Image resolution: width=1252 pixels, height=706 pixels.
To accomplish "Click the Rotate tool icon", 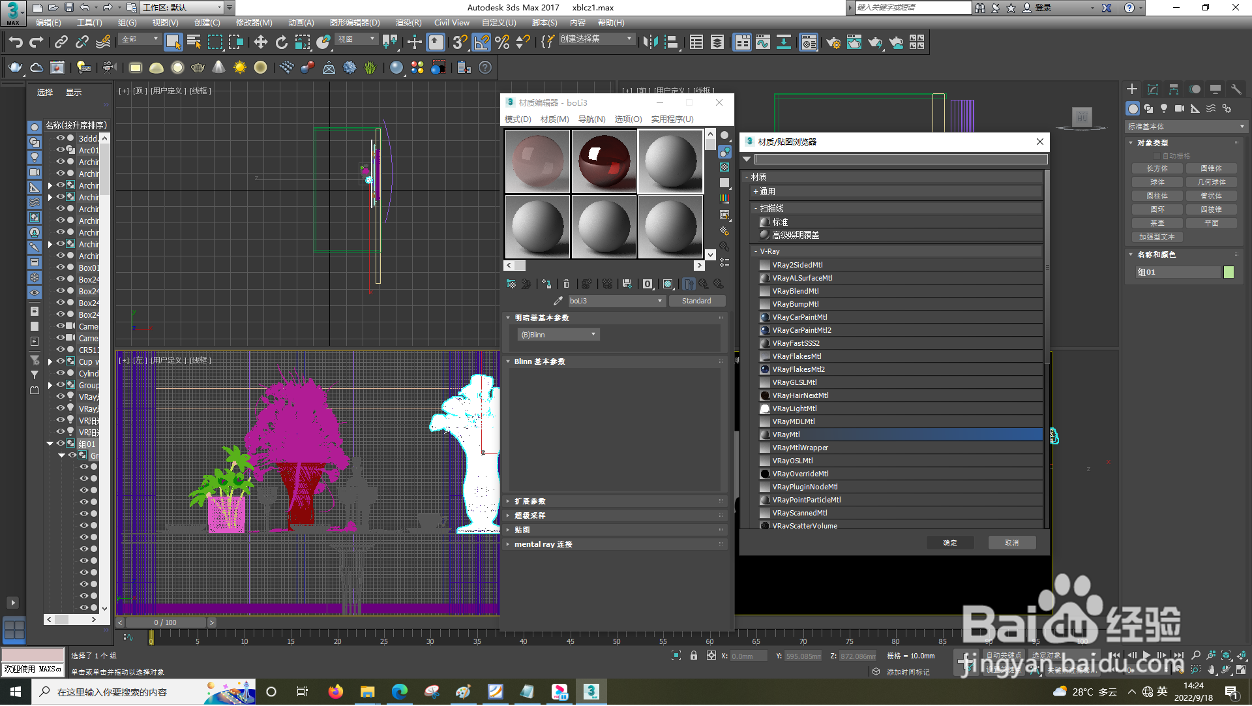I will (282, 43).
